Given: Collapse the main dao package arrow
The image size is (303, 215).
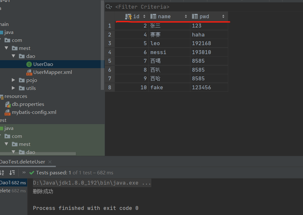Looking at the screenshot, I should pyautogui.click(x=13, y=56).
